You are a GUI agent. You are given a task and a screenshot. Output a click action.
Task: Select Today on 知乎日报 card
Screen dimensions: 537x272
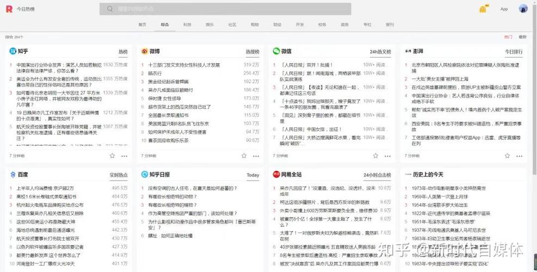click(253, 175)
